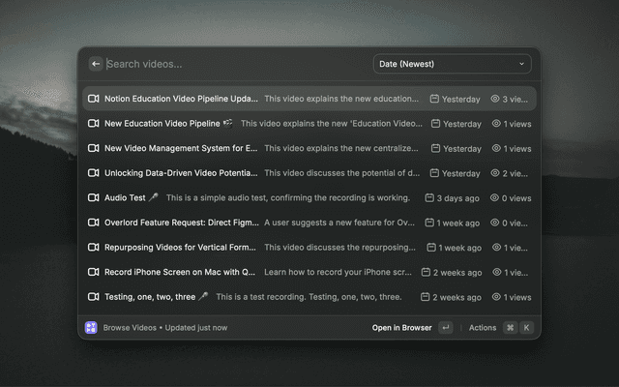Select New Video Management System video
Viewport: 619px width, 387px height.
click(181, 148)
